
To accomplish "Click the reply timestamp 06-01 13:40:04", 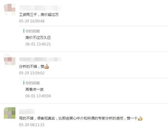I will click(x=38, y=96).
